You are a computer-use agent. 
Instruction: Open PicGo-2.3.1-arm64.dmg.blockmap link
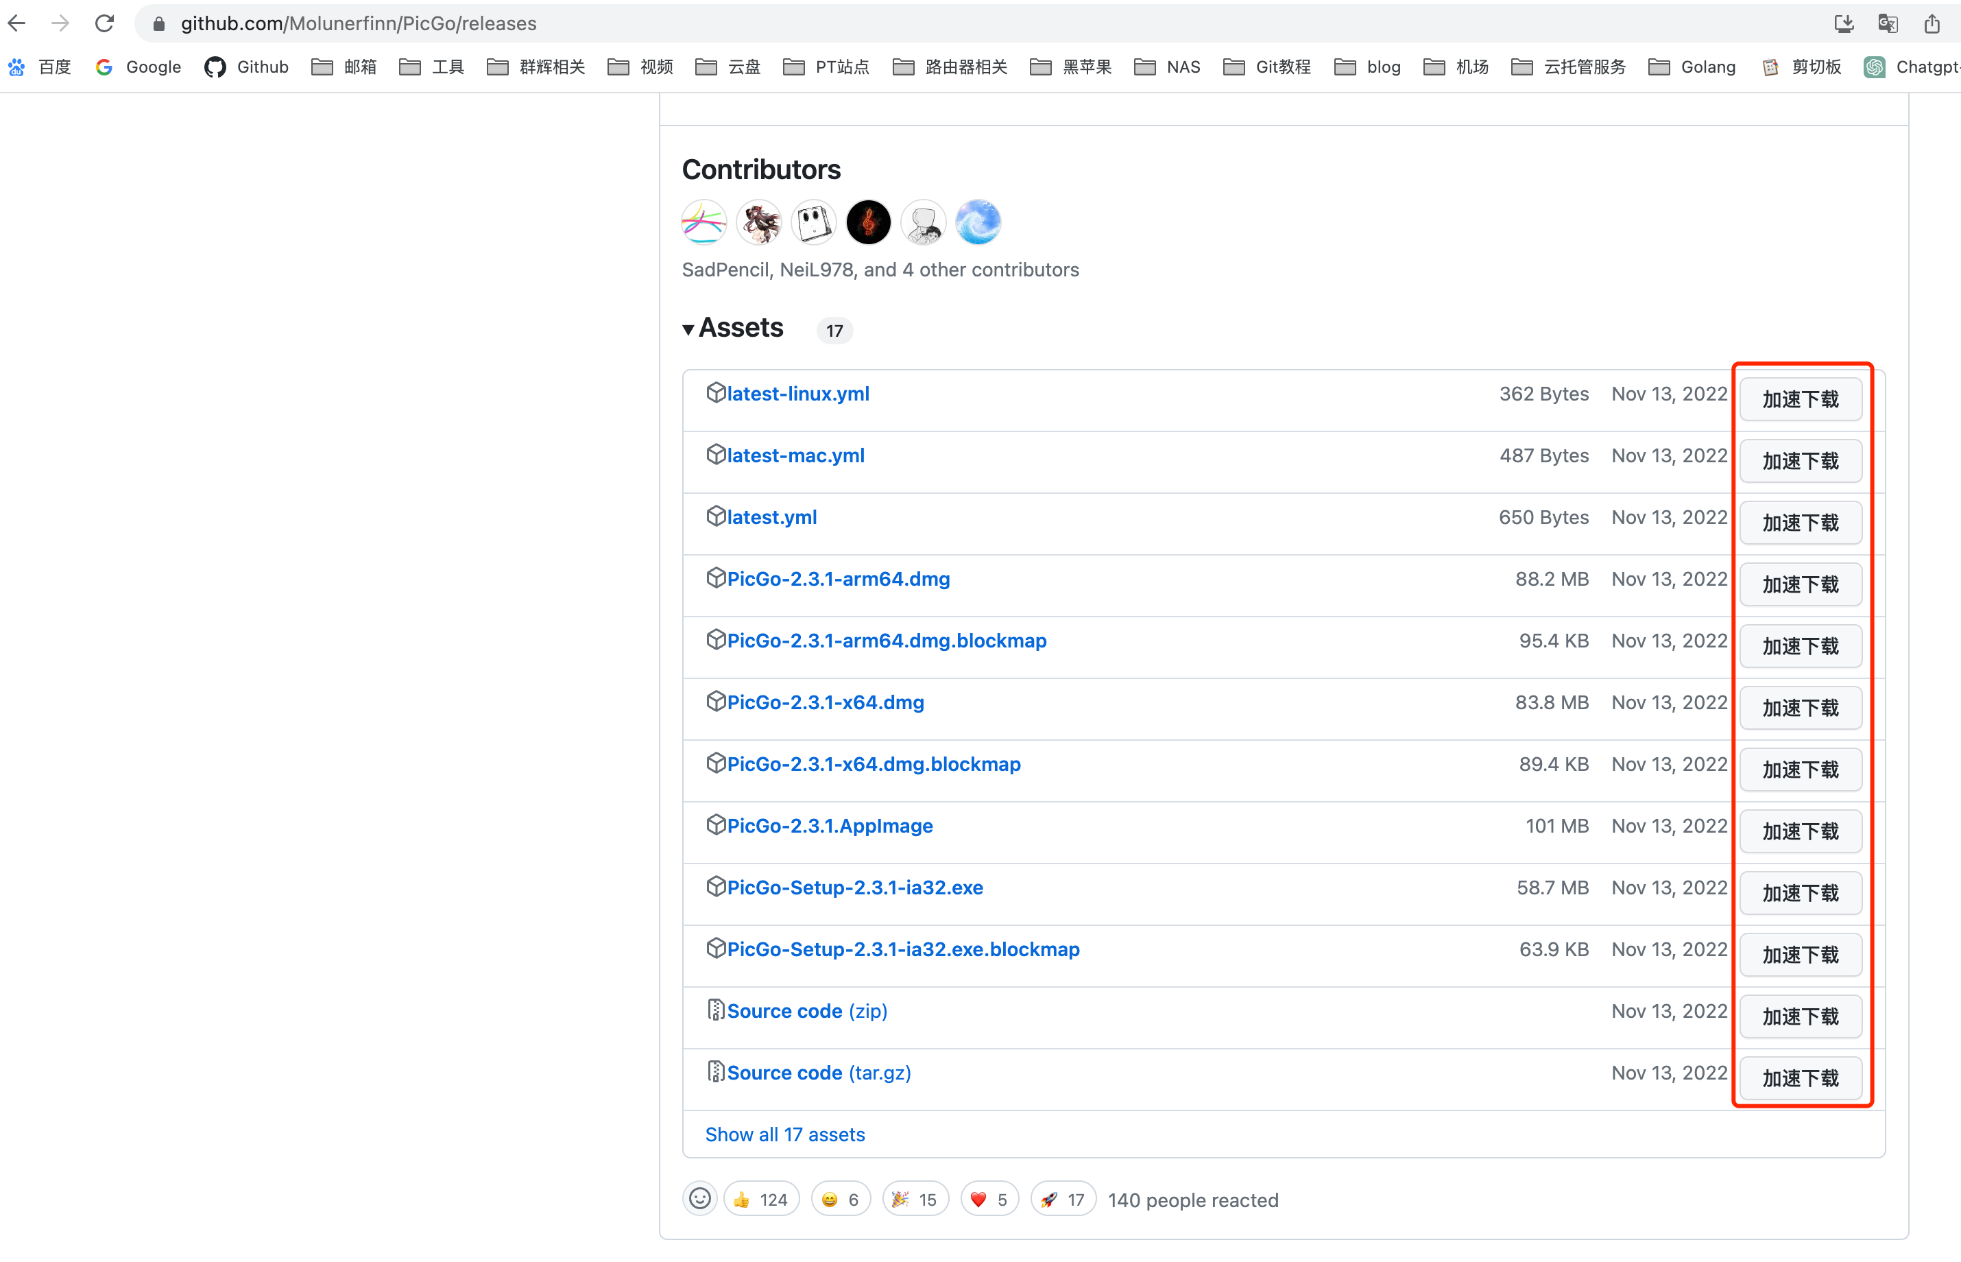tap(887, 640)
